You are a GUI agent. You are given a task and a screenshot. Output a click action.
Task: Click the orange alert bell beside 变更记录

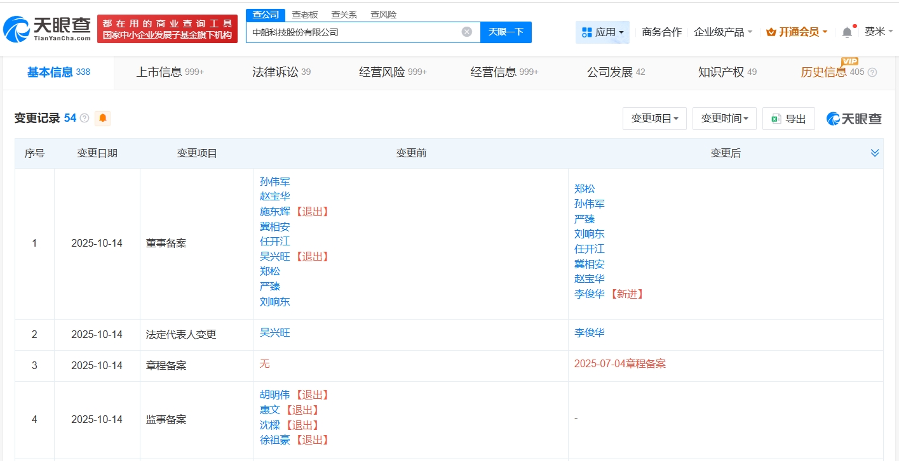coord(102,118)
